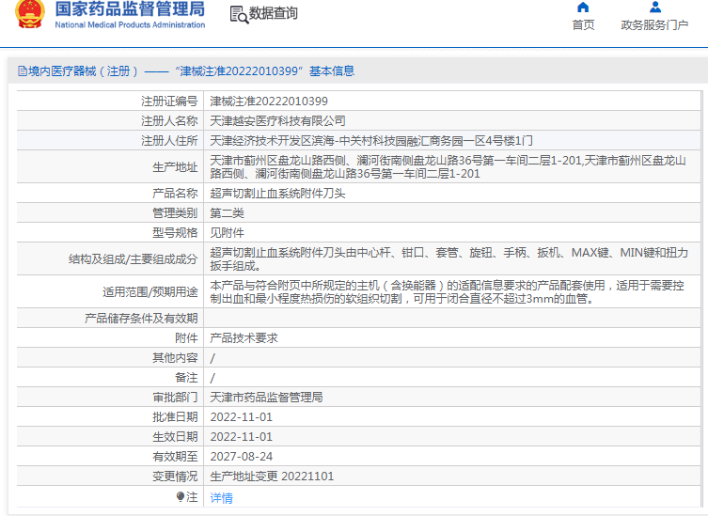708x516 pixels.
Task: Click approval department 天津市药品监督管理局
Action: click(266, 398)
